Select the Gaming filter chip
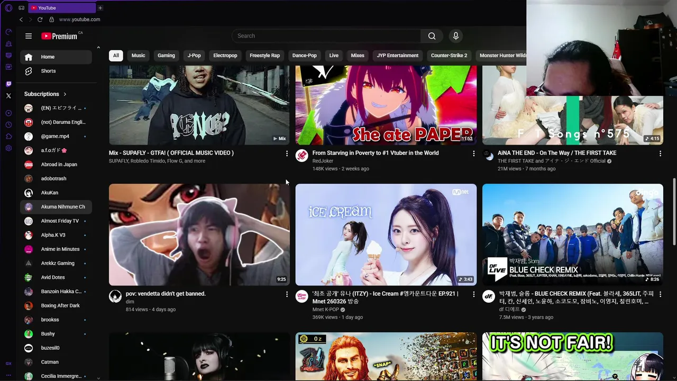Screen dimensions: 677x381 coord(166,56)
